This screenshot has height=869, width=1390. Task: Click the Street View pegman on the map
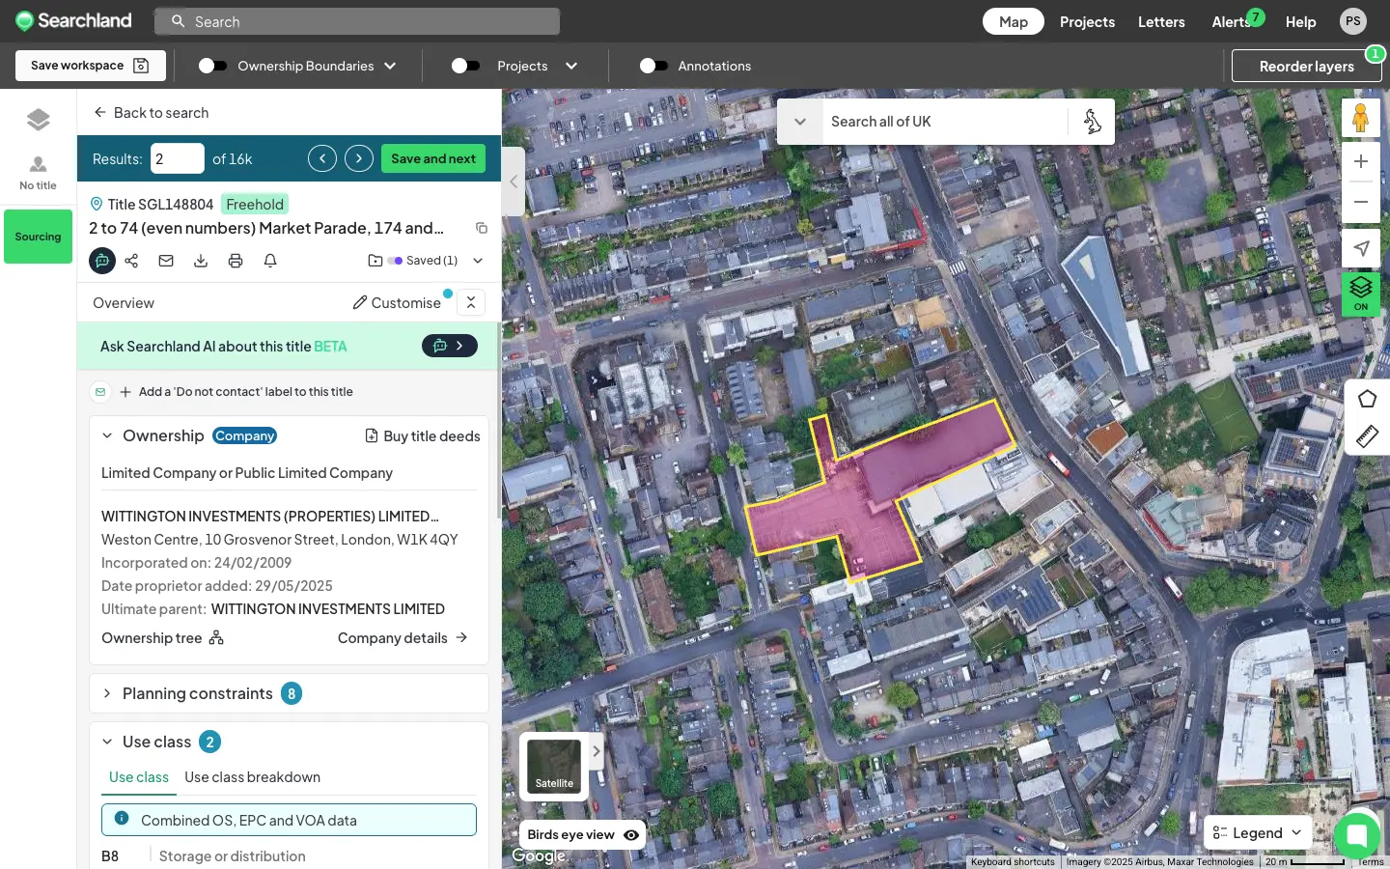(x=1360, y=119)
